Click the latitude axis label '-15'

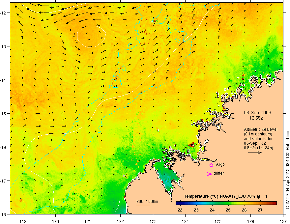(x=4, y=113)
